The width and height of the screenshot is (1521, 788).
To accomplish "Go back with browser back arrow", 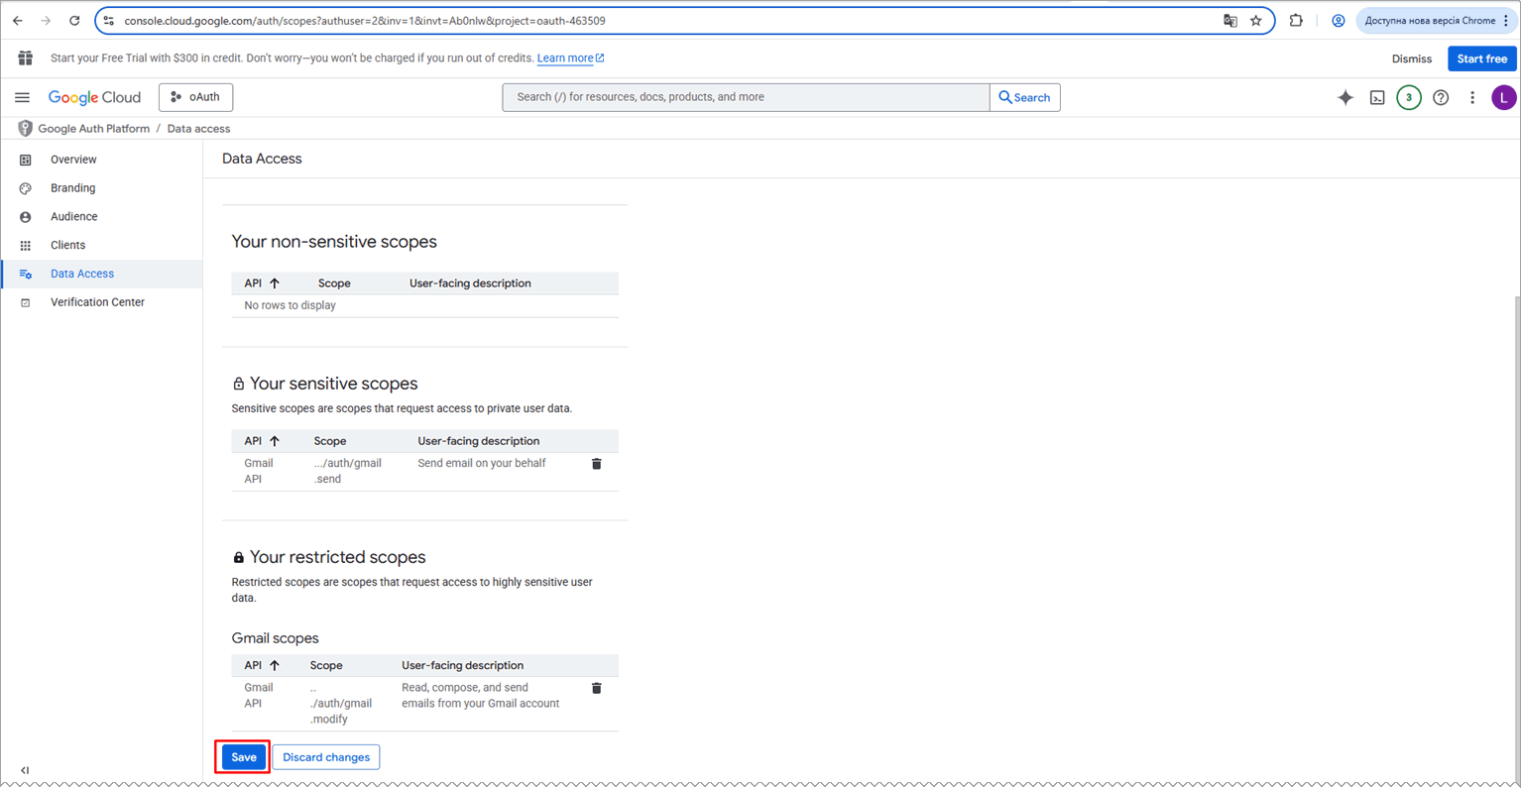I will 18,20.
